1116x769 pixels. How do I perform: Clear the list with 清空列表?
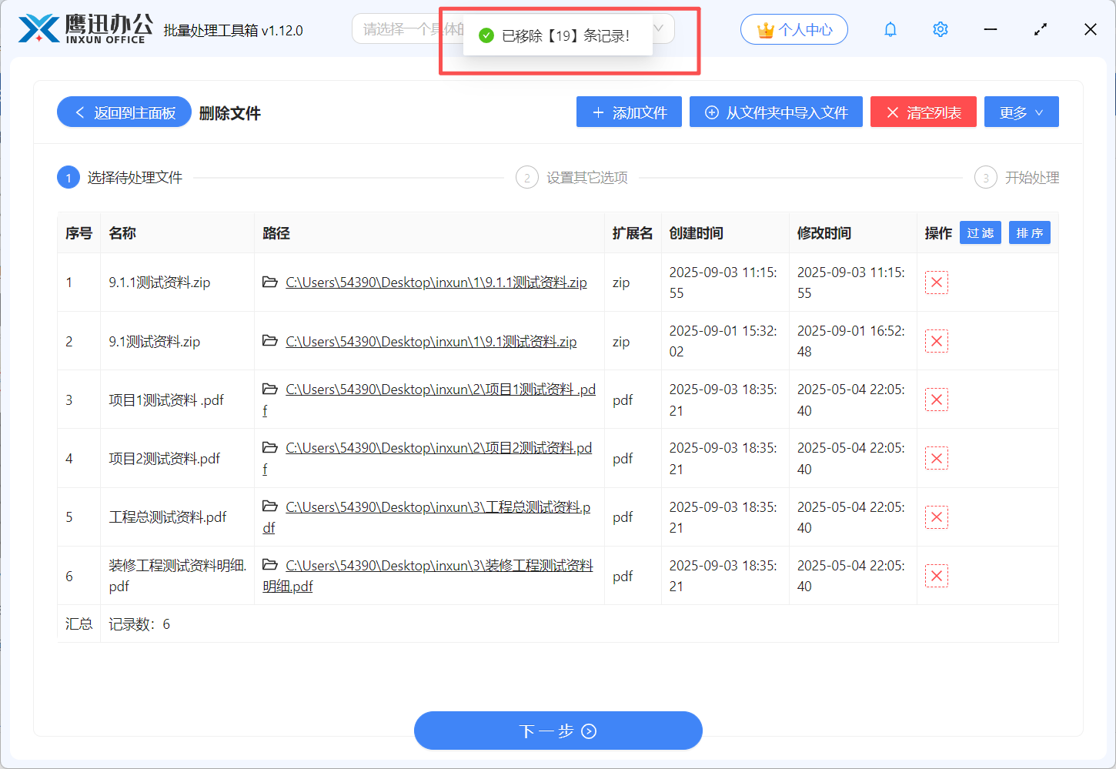[923, 112]
